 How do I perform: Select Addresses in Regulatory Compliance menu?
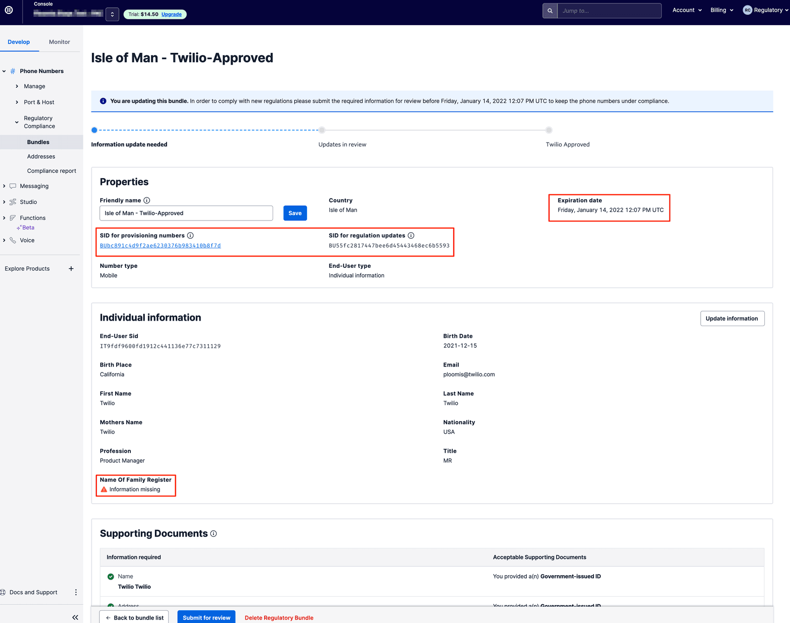pyautogui.click(x=41, y=157)
